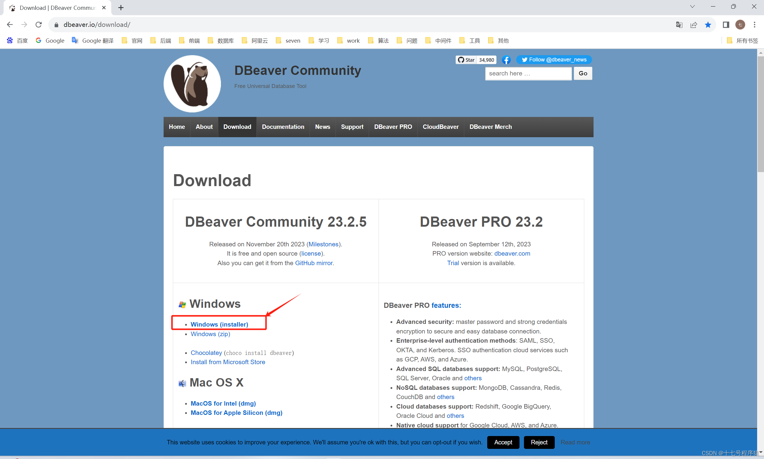
Task: Open the browser side panel icon
Action: [x=725, y=25]
